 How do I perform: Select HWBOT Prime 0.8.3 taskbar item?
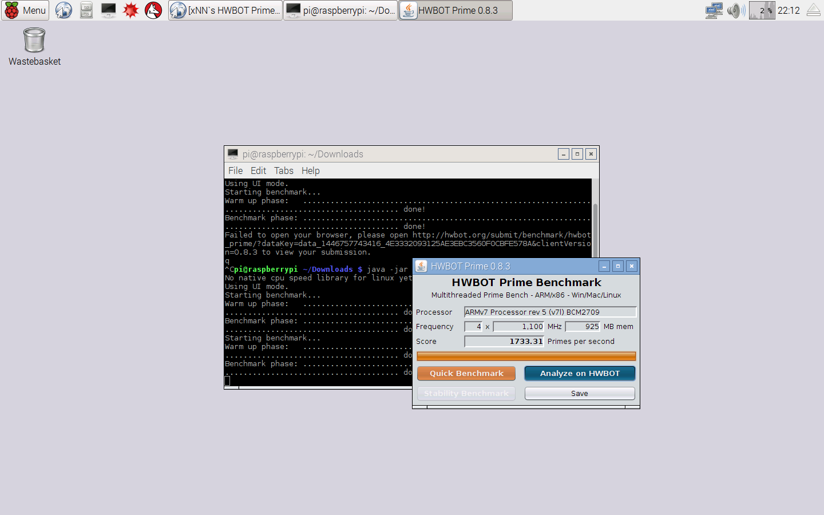pos(455,10)
